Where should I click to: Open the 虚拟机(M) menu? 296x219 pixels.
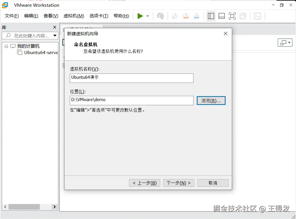tap(74, 16)
